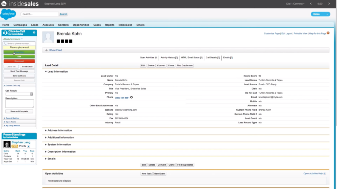Viewport: 337px width, 189px height.
Task: Click the Show Feed link
Action: 55,50
